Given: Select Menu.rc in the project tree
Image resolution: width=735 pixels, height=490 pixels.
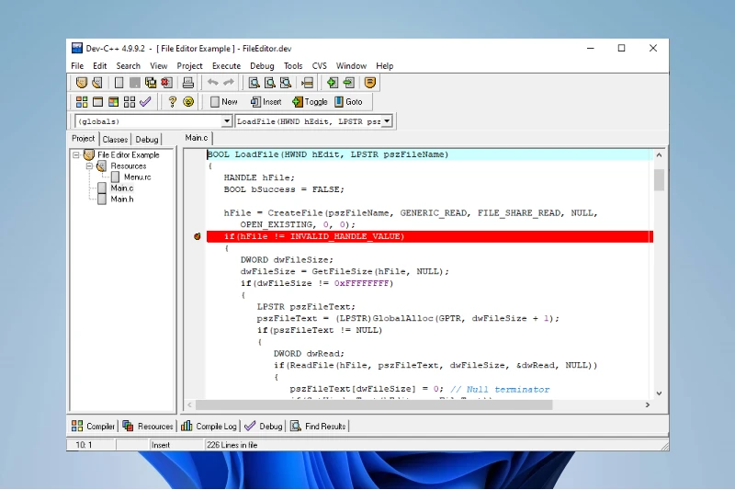Looking at the screenshot, I should coord(137,177).
